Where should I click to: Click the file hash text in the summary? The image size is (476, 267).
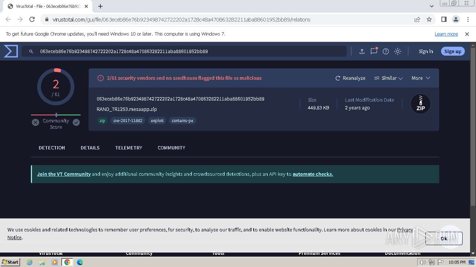[x=180, y=99]
